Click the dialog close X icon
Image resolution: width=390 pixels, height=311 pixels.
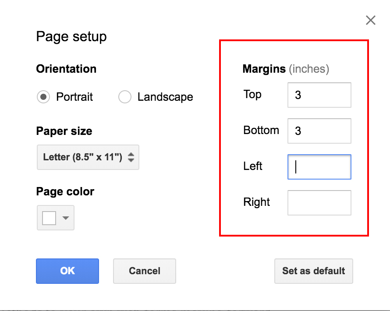click(x=370, y=20)
